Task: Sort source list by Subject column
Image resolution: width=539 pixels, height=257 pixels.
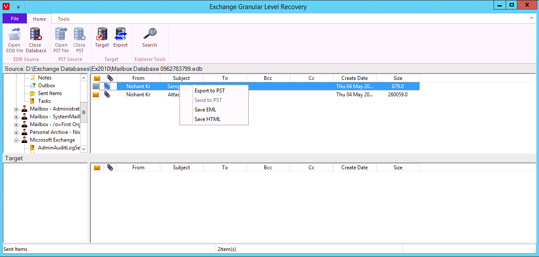Action: click(x=182, y=78)
